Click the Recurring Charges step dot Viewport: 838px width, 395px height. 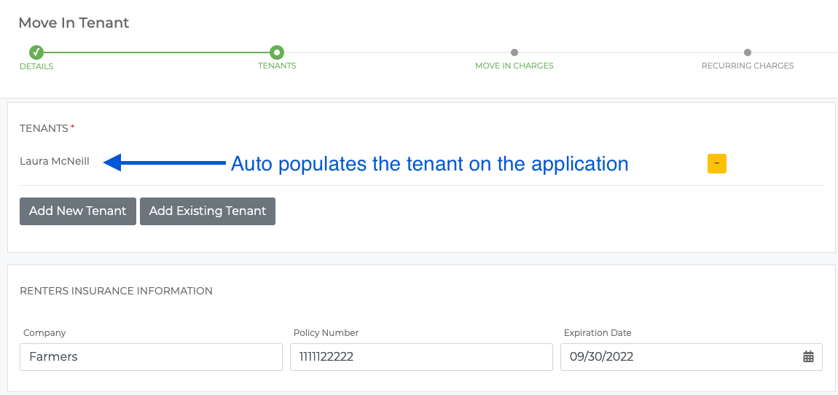tap(747, 52)
